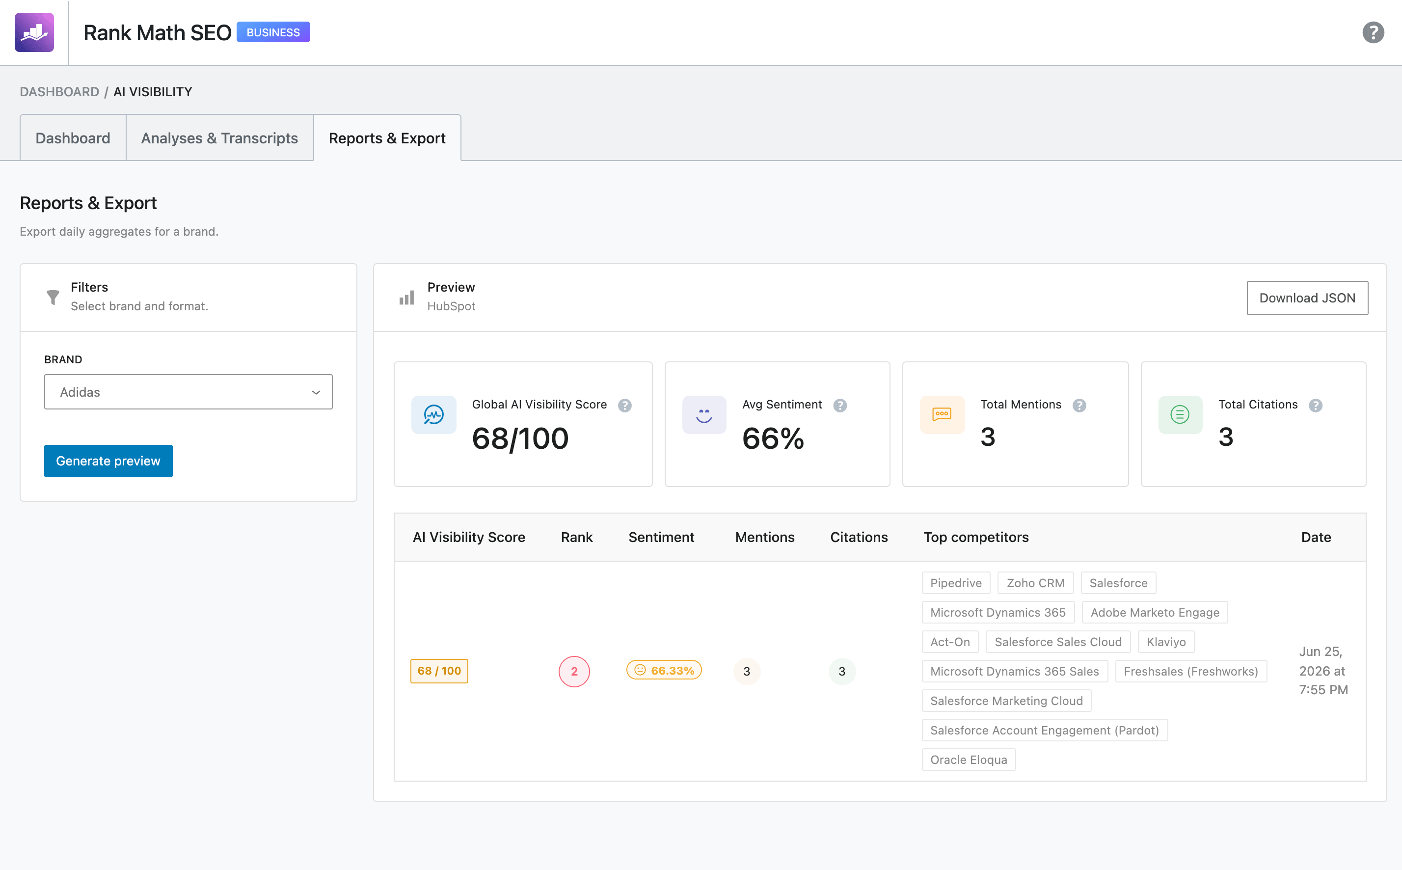The image size is (1402, 870).
Task: Click the Rank Math SEO title
Action: (x=157, y=33)
